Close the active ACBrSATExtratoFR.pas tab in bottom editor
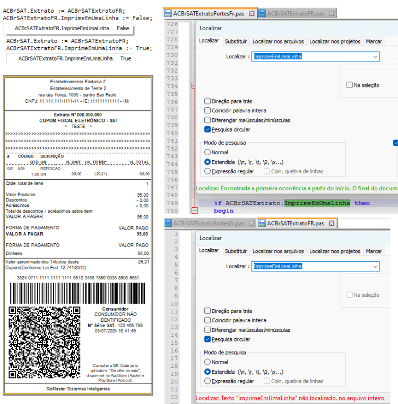 click(332, 223)
